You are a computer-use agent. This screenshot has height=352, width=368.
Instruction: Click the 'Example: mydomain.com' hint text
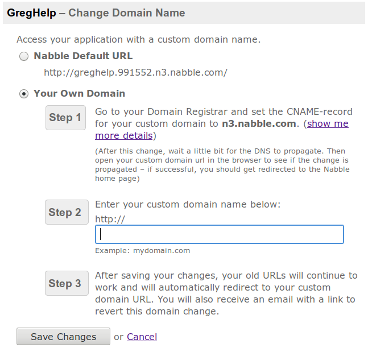click(142, 250)
